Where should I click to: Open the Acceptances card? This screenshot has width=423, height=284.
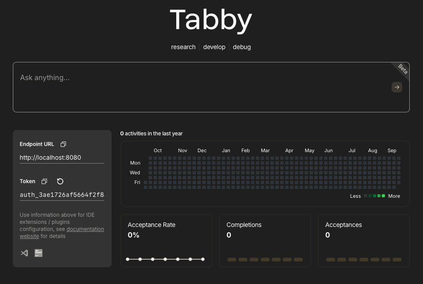tap(364, 241)
